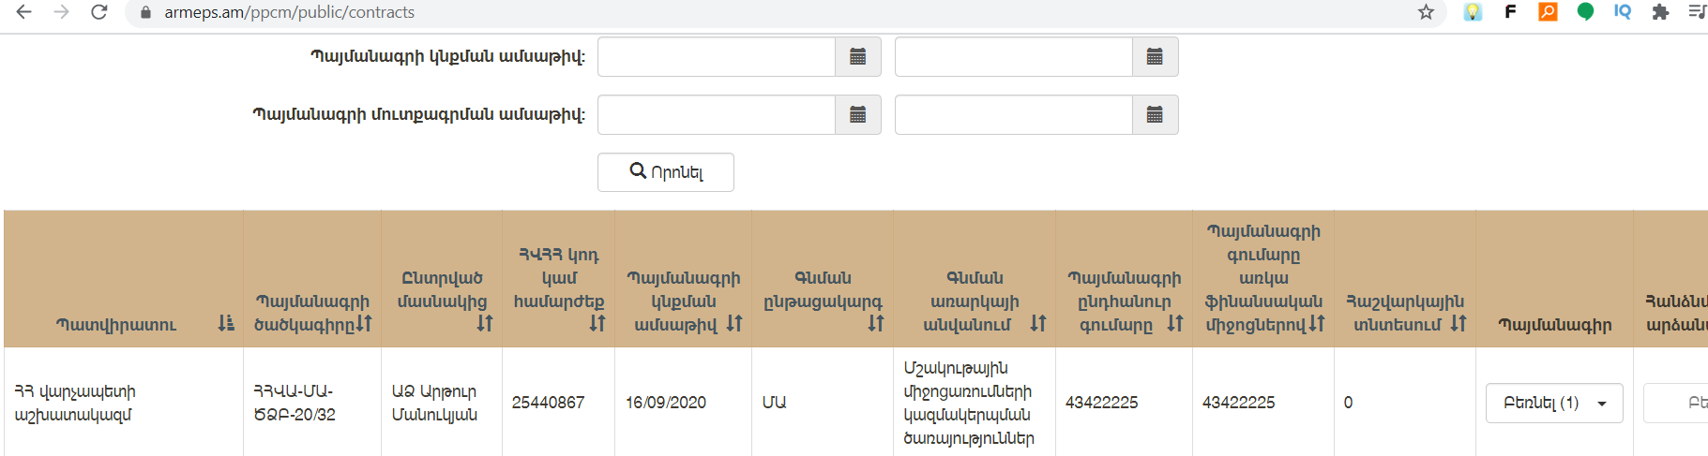Sort by Գնման առարկայի անվանում column

(x=1037, y=323)
